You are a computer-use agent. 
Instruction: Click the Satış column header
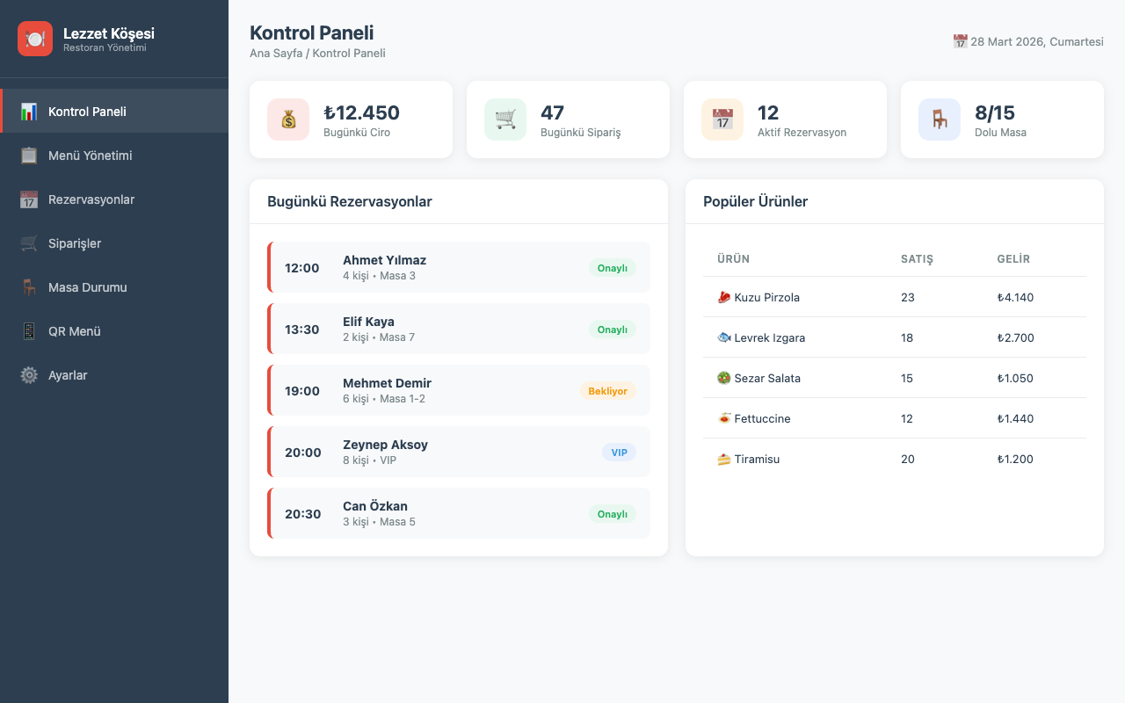[x=917, y=259]
